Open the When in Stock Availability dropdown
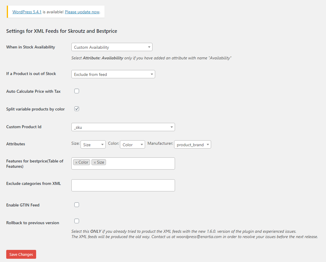The width and height of the screenshot is (326, 262). 112,47
